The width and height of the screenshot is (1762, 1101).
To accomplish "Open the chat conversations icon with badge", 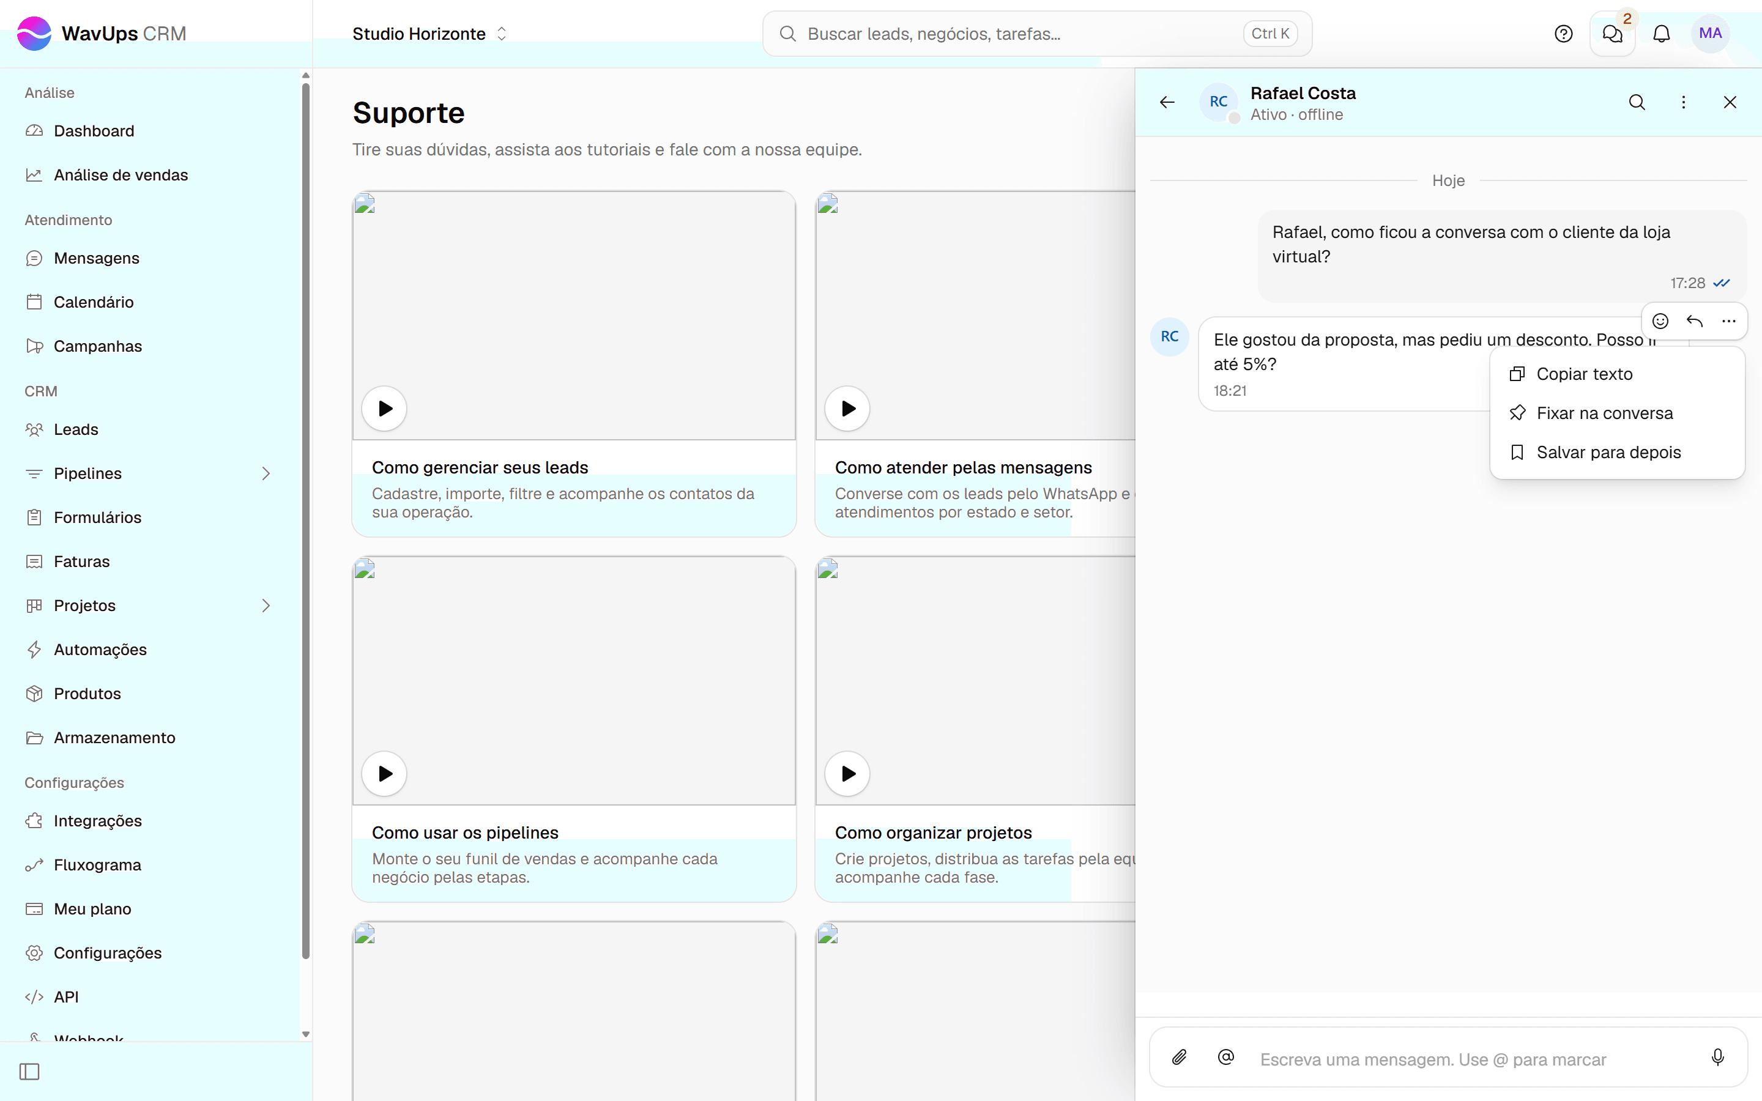I will [x=1612, y=34].
